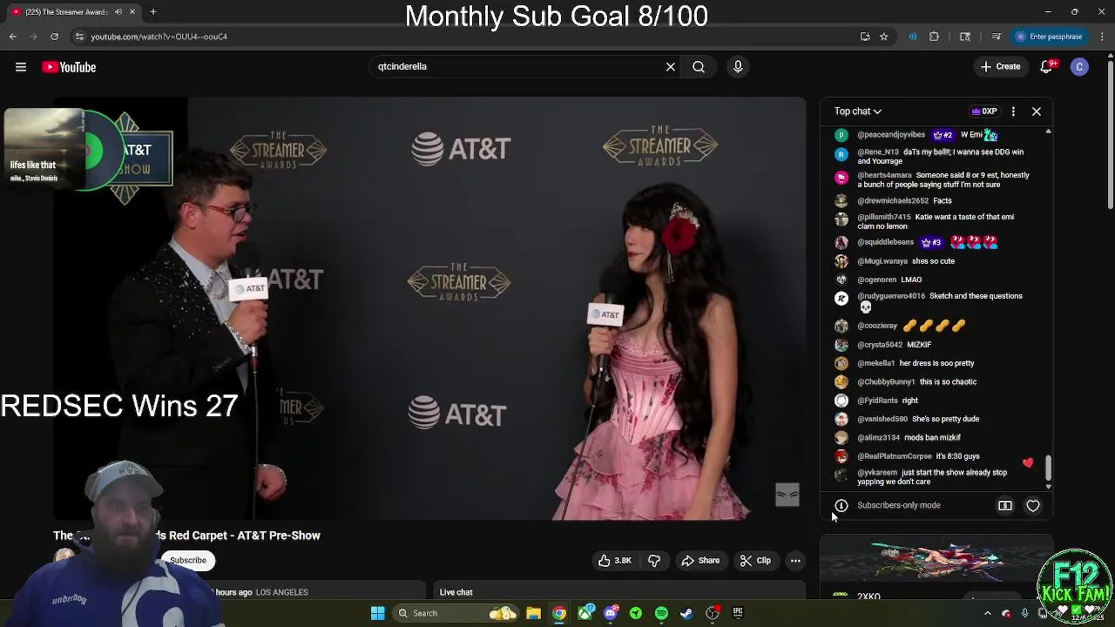This screenshot has width=1115, height=627.
Task: Open the browser extensions puzzle icon
Action: click(x=935, y=37)
